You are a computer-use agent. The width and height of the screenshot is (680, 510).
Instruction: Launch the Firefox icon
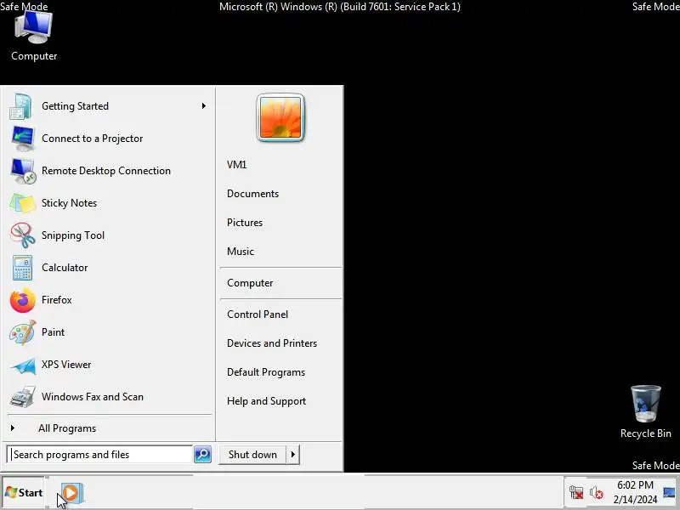pos(23,300)
